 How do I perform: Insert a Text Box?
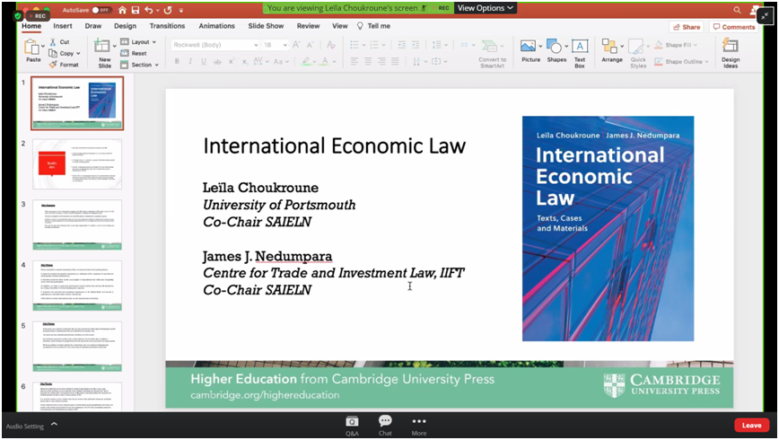[580, 50]
